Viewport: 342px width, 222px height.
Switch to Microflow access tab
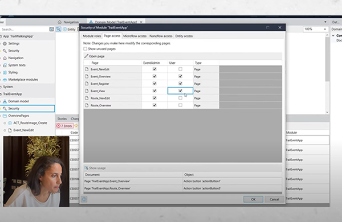coord(135,36)
